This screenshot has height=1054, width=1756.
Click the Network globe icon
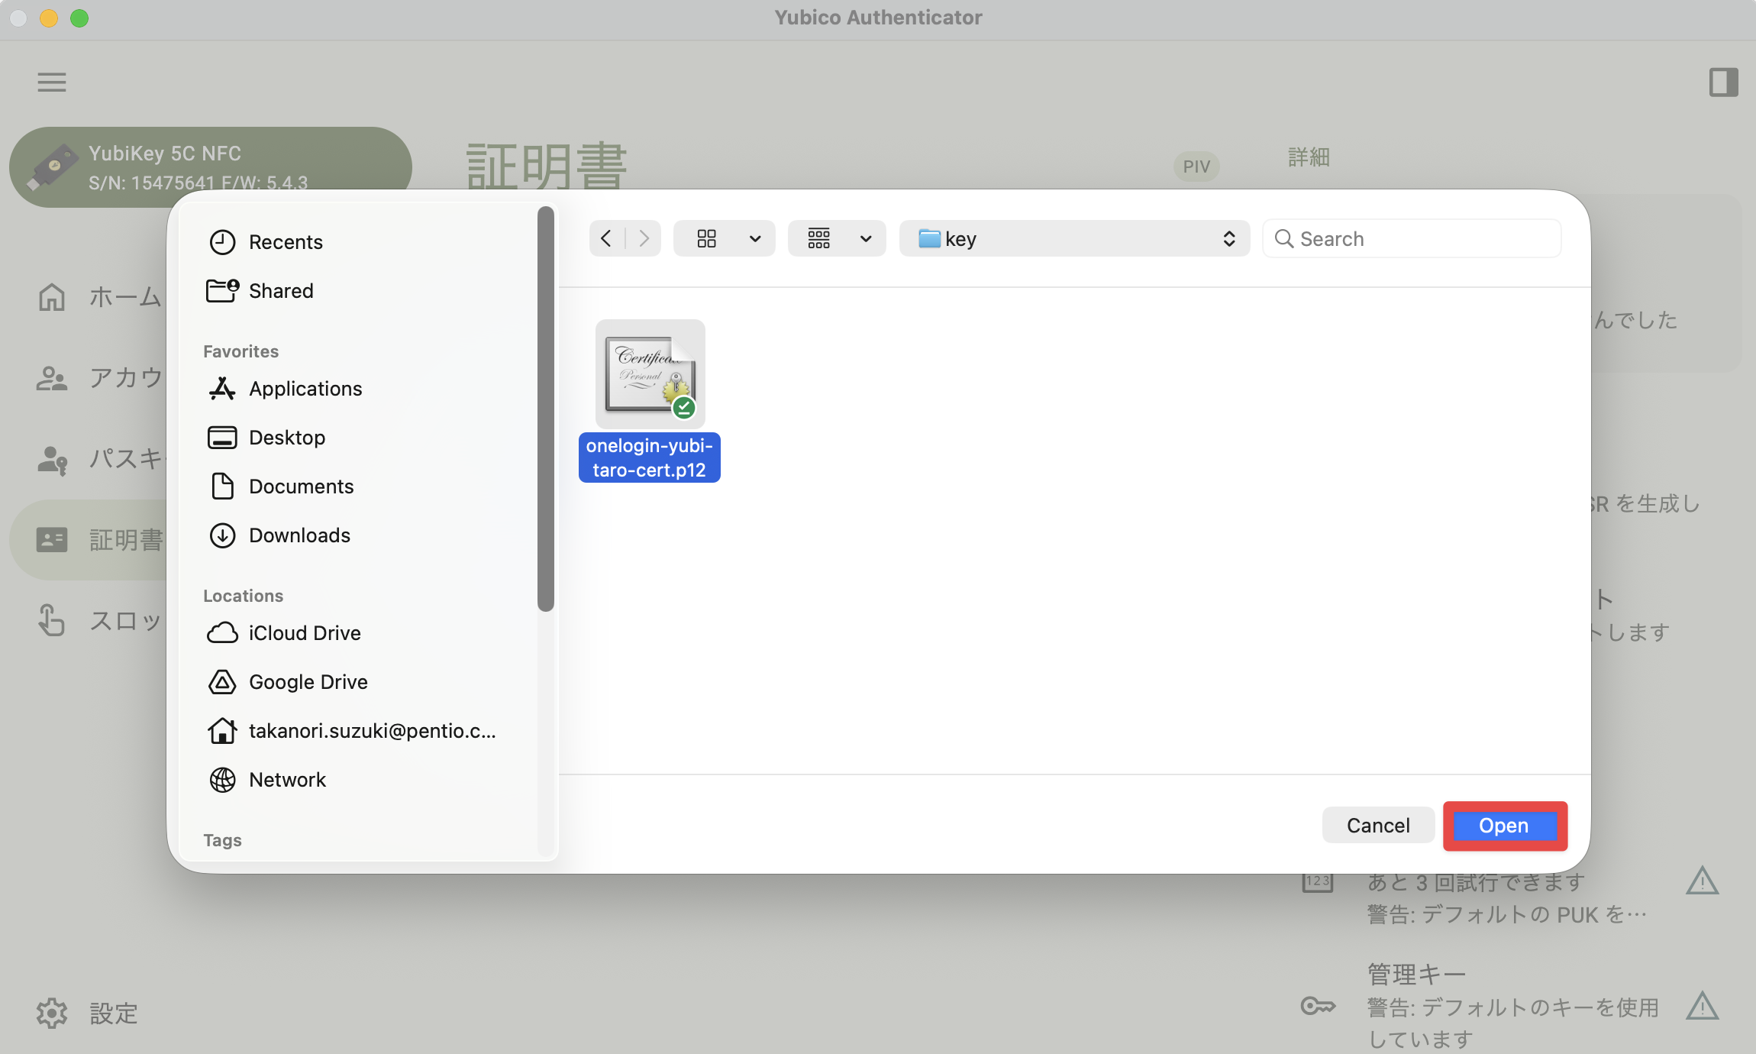tap(222, 780)
